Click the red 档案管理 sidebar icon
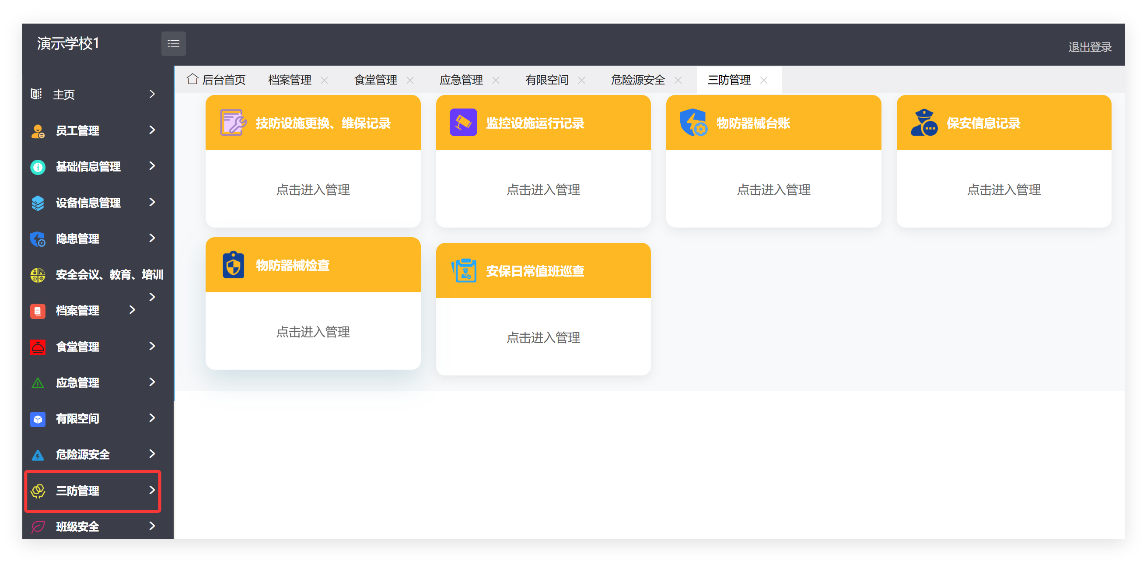The height and width of the screenshot is (561, 1147). tap(38, 311)
